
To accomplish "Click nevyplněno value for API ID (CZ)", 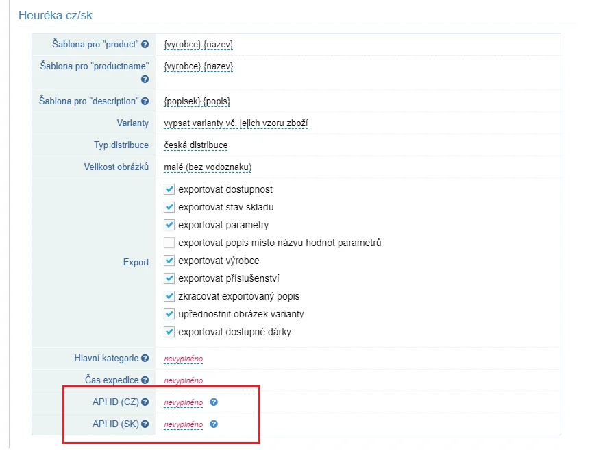I will [184, 402].
